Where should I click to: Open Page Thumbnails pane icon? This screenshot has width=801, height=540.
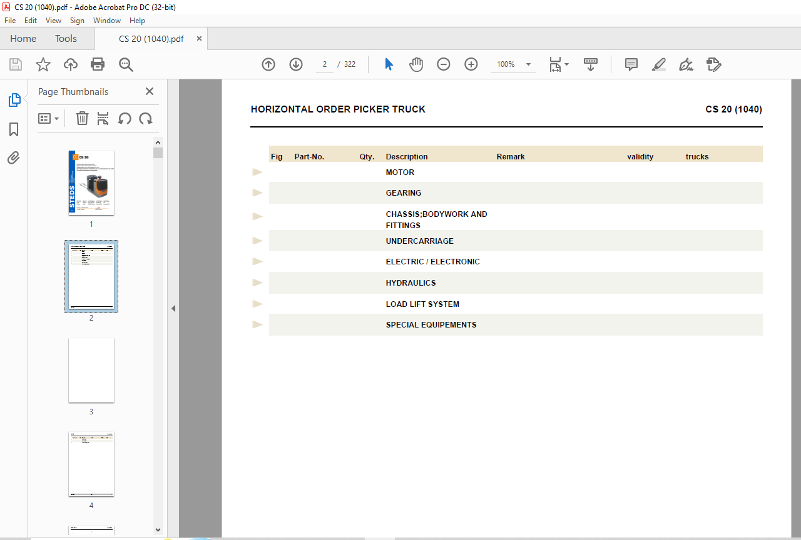(x=14, y=100)
